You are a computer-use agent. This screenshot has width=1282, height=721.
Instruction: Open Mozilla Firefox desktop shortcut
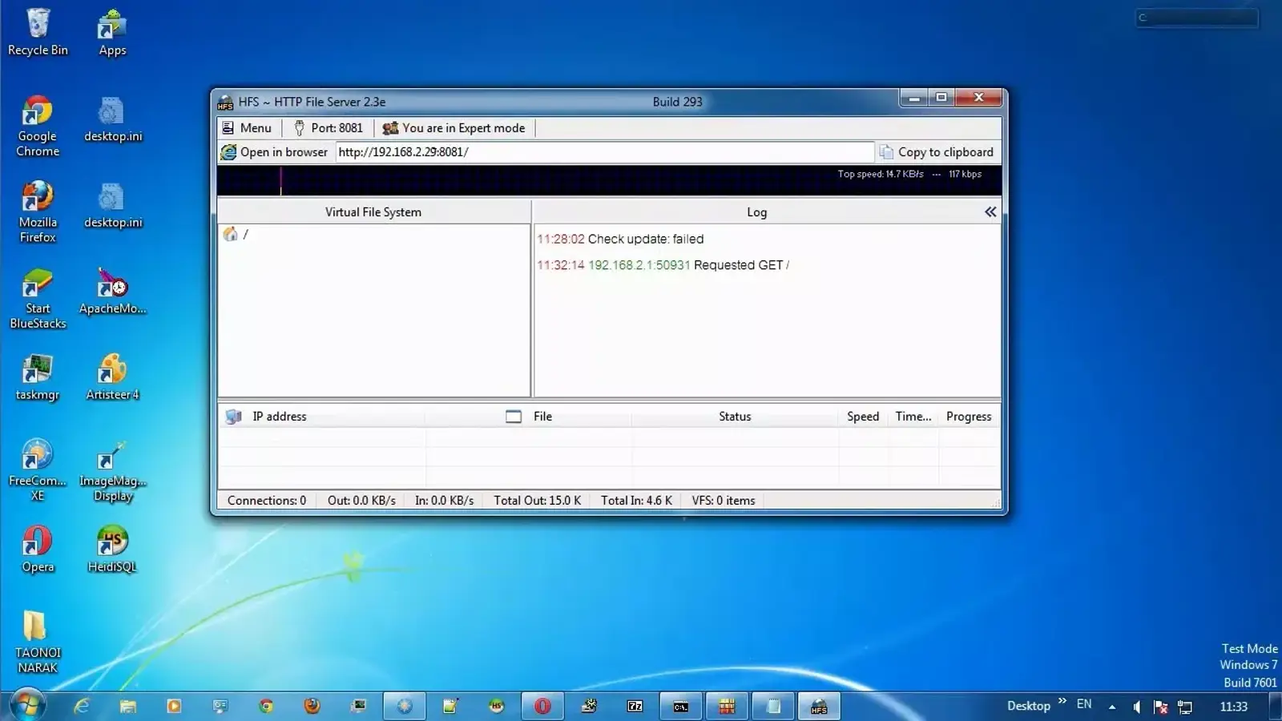coord(38,211)
